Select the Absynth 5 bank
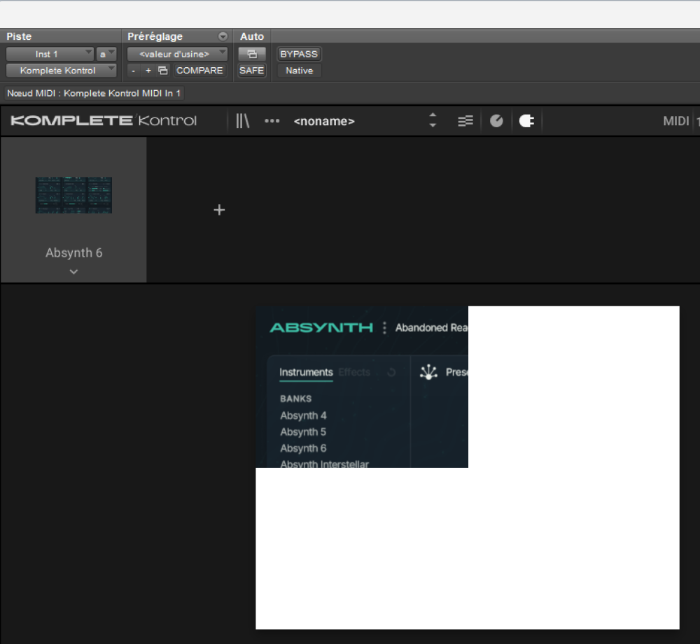The image size is (700, 644). tap(304, 431)
